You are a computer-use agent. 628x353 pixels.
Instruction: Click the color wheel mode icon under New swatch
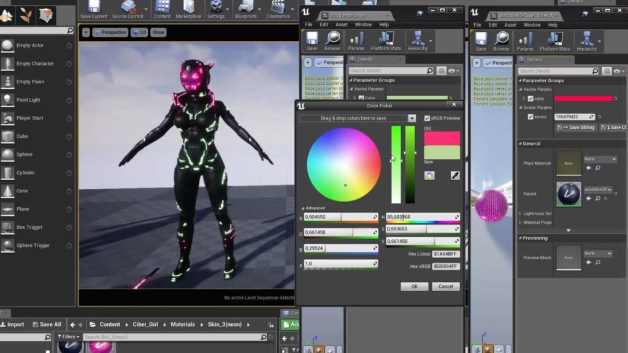[429, 176]
